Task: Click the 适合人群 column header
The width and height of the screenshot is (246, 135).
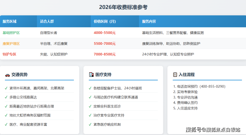Action: click(47, 22)
